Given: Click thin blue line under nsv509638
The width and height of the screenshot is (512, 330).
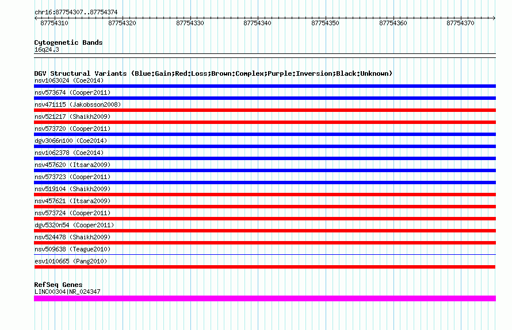Looking at the screenshot, I should 265,254.
